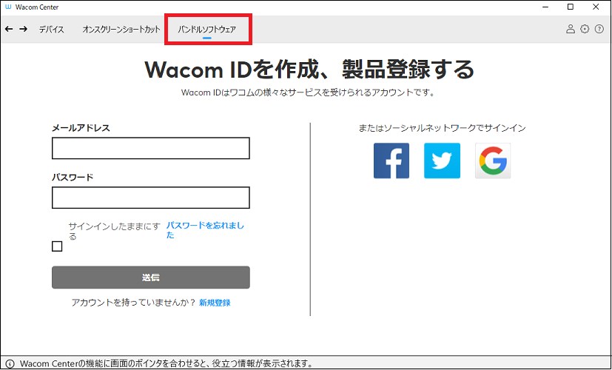Follow the 新規登録 link
This screenshot has height=370, width=612.
215,303
